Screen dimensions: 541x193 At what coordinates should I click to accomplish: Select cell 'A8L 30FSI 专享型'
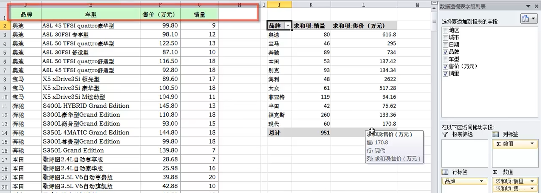pos(91,35)
